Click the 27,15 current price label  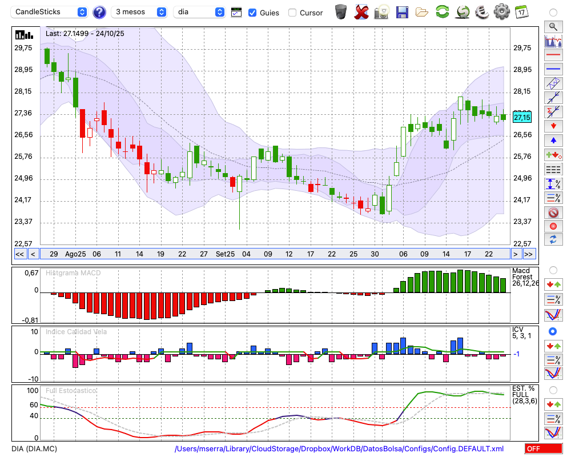[522, 117]
